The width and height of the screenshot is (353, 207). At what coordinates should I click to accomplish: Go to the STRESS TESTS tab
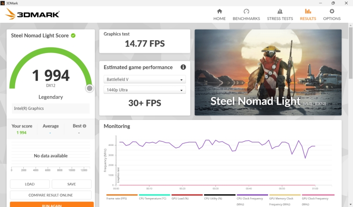tap(280, 15)
